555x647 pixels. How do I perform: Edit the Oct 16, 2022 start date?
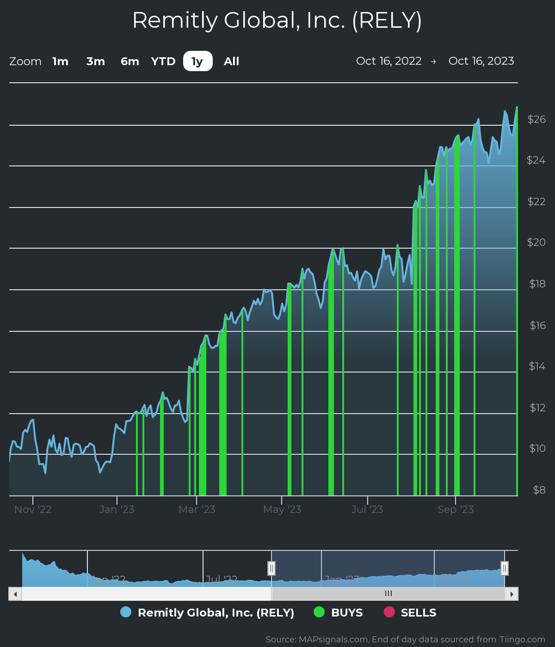tap(389, 61)
